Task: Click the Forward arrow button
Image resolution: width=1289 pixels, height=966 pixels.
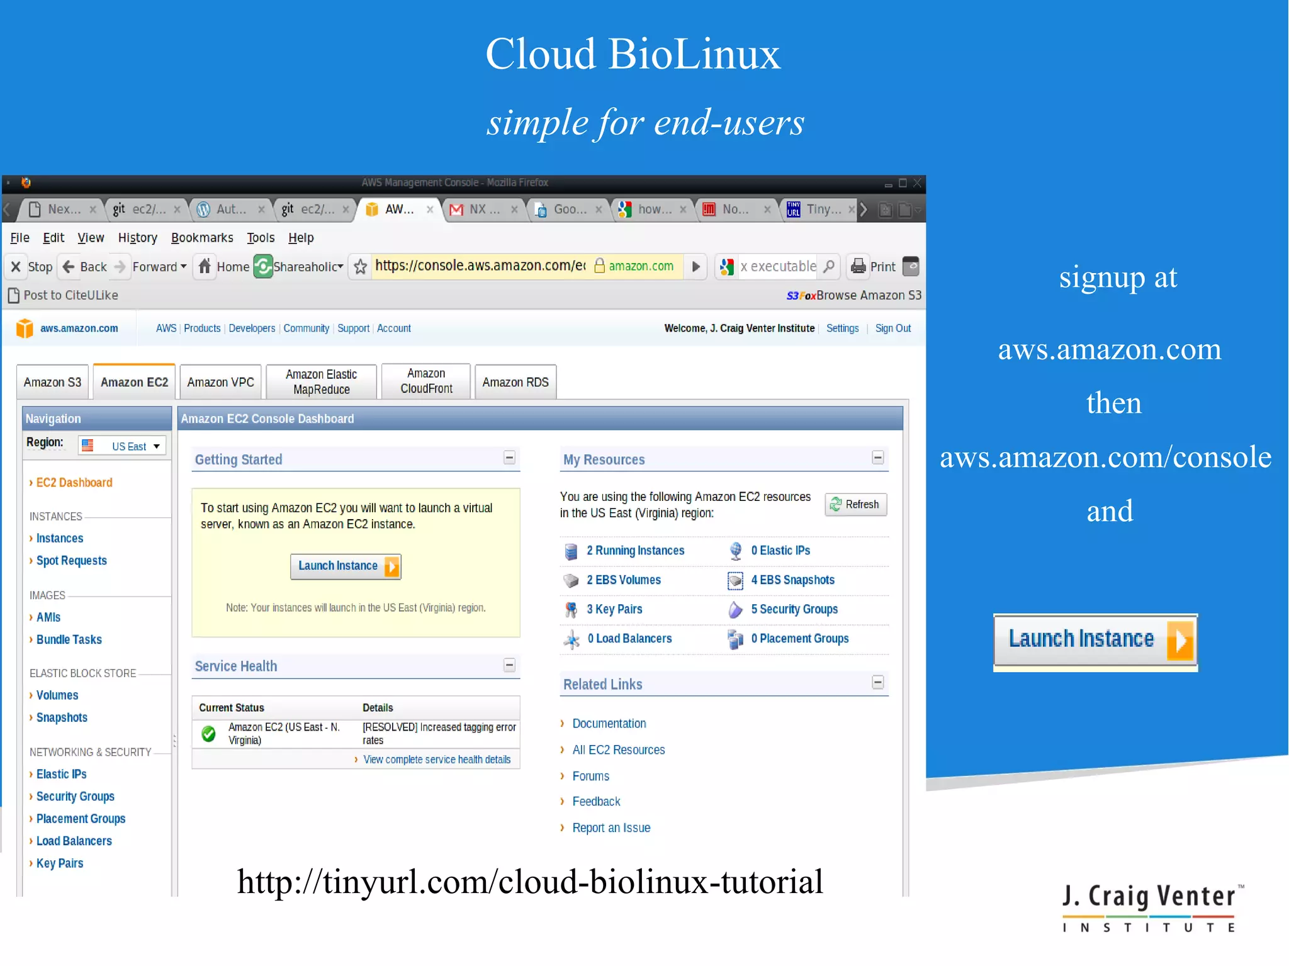Action: point(120,267)
